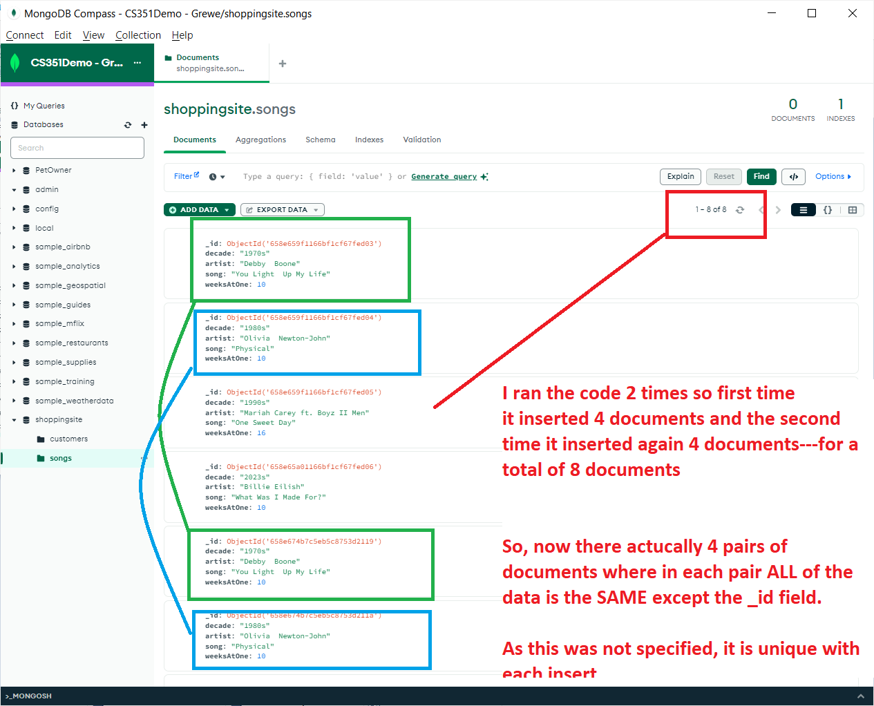Click the export to language code icon
874x706 pixels.
[x=794, y=177]
